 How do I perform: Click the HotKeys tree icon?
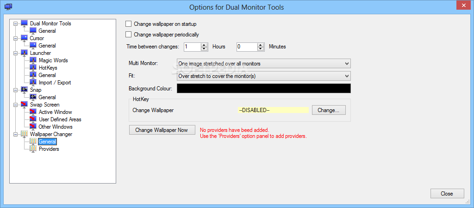click(x=33, y=68)
